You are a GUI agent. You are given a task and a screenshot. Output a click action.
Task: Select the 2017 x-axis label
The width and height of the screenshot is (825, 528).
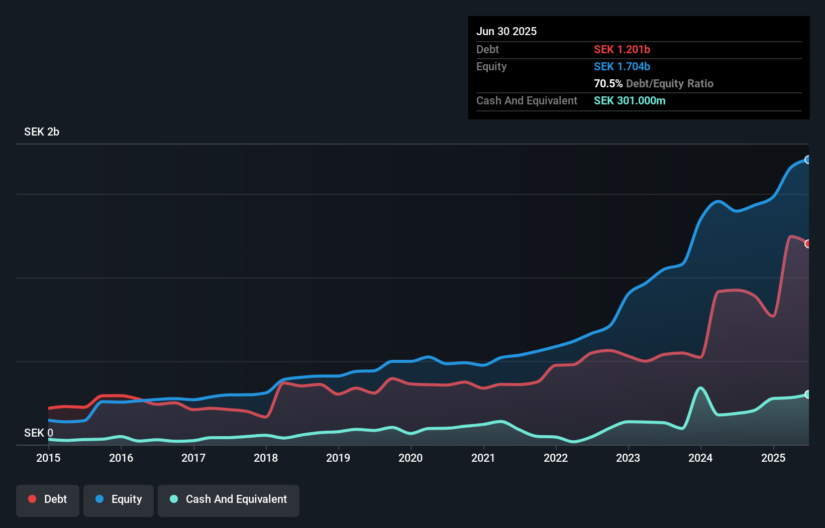pyautogui.click(x=193, y=458)
